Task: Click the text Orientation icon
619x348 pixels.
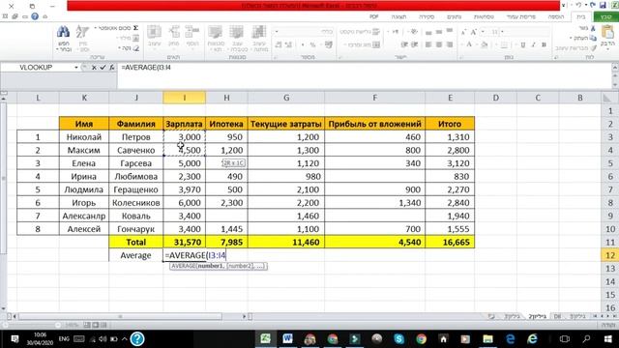Action: click(x=414, y=32)
